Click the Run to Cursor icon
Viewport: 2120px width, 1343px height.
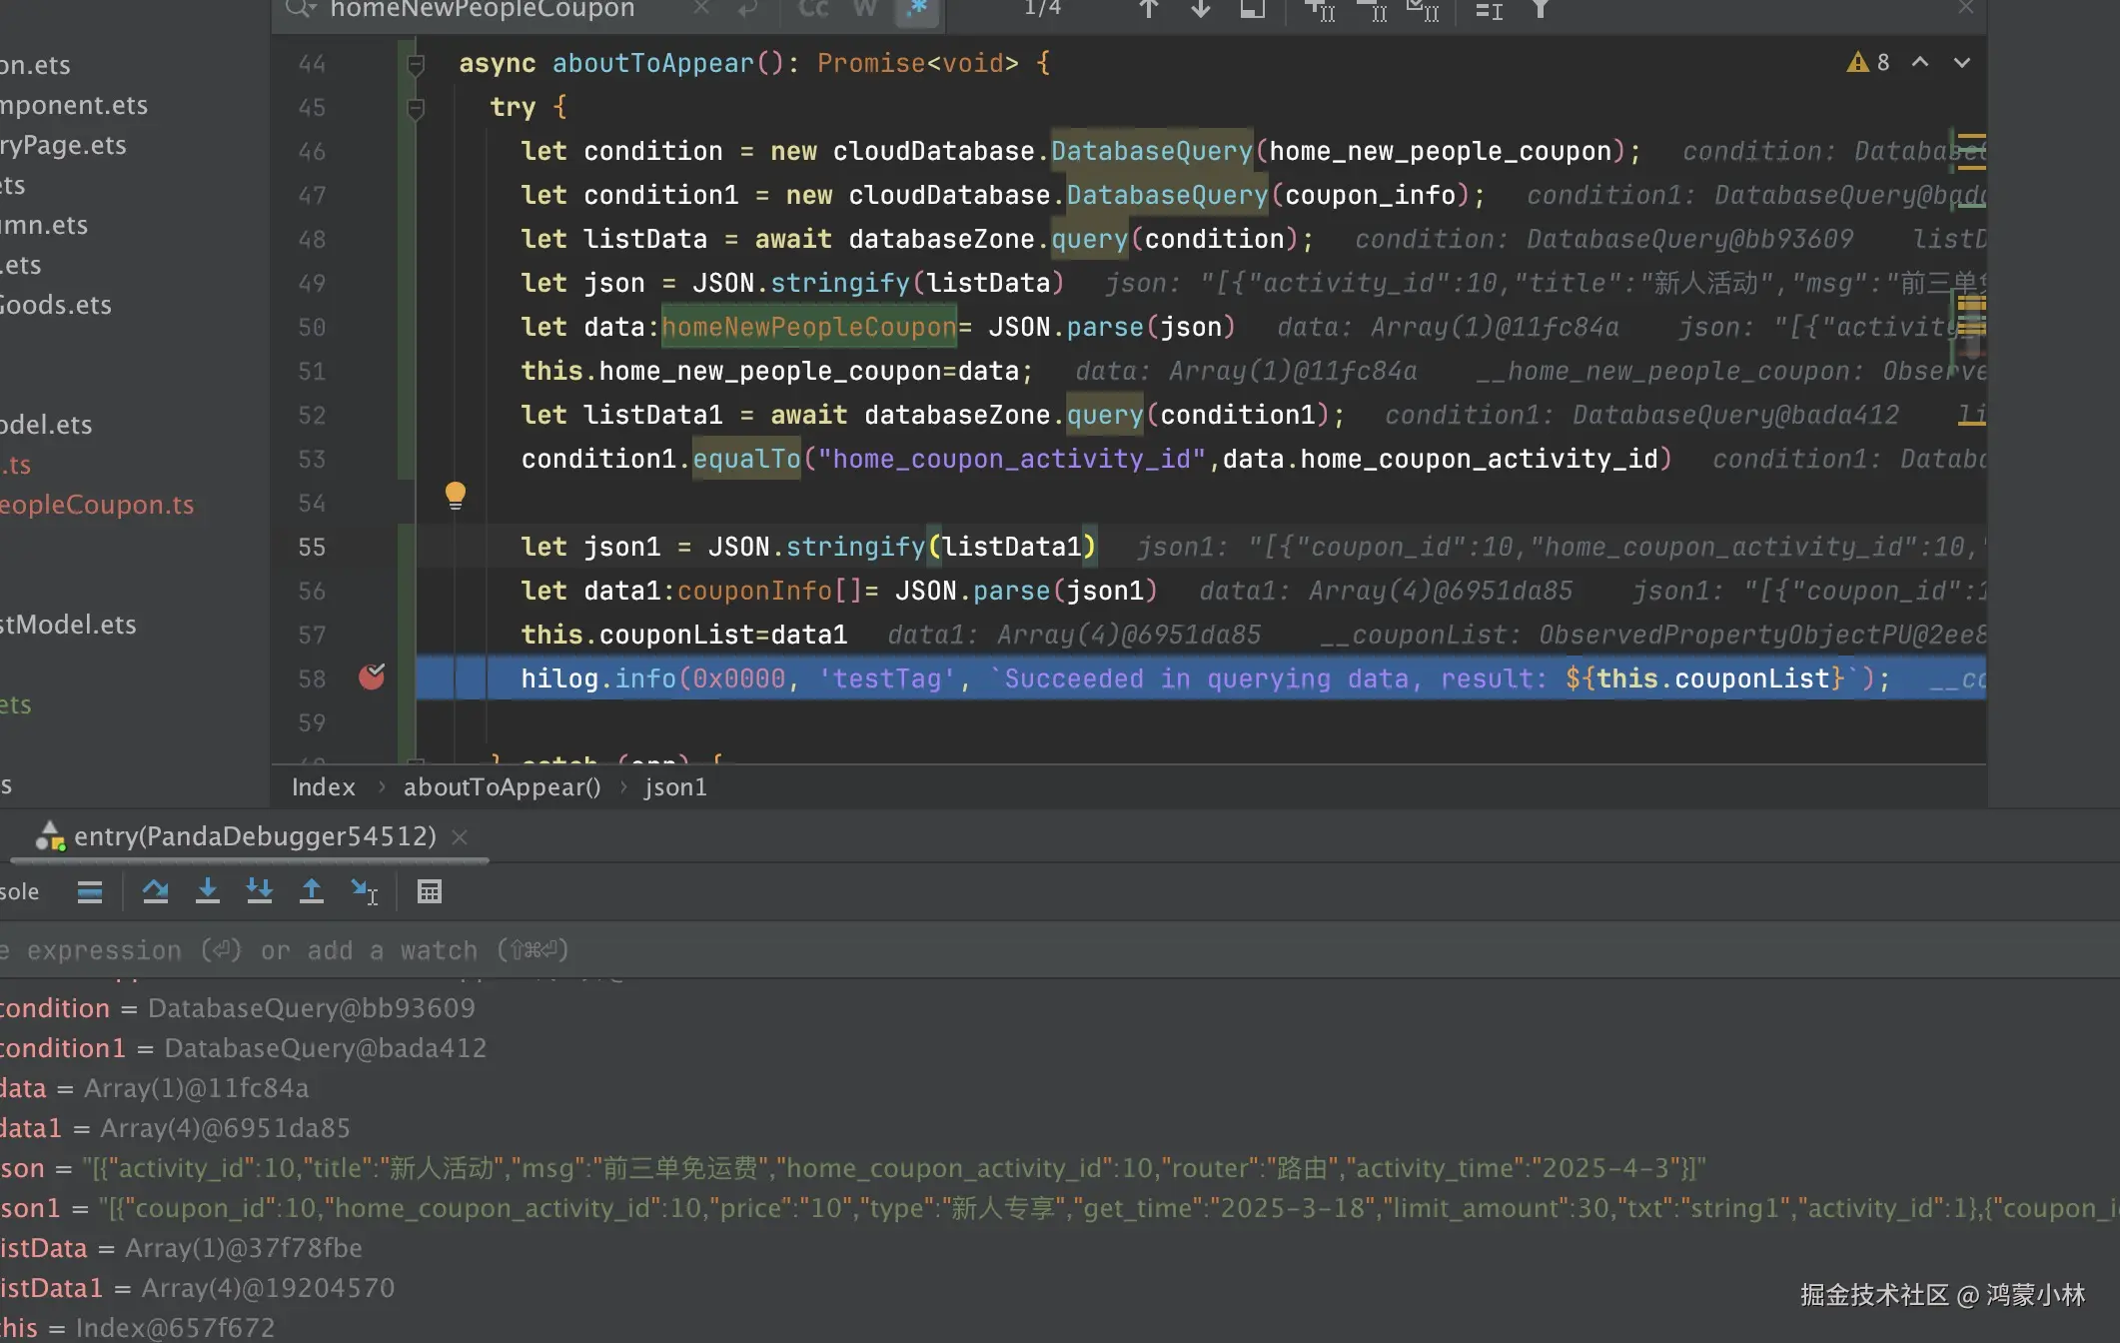364,891
